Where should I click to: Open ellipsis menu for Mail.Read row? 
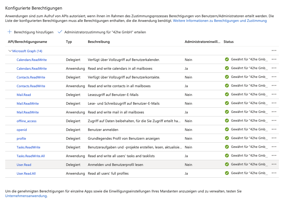click(x=274, y=94)
